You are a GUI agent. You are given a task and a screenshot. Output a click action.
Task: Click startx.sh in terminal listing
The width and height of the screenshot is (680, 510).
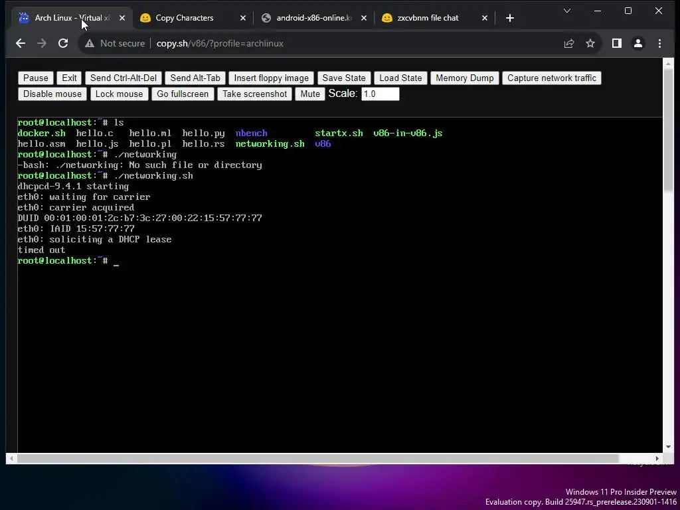coord(339,133)
